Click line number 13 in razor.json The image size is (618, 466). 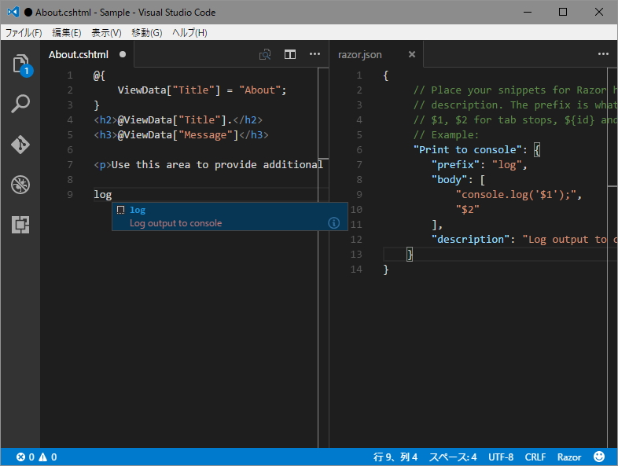(x=356, y=255)
